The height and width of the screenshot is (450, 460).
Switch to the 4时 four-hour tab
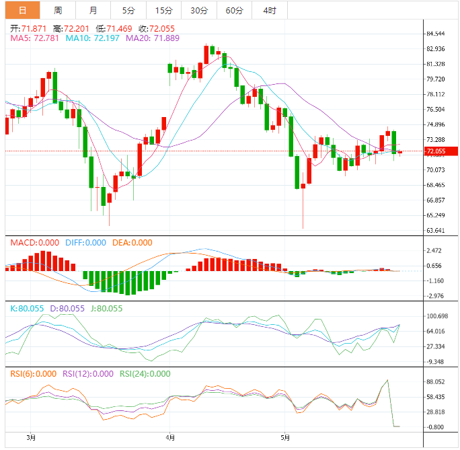tap(270, 10)
